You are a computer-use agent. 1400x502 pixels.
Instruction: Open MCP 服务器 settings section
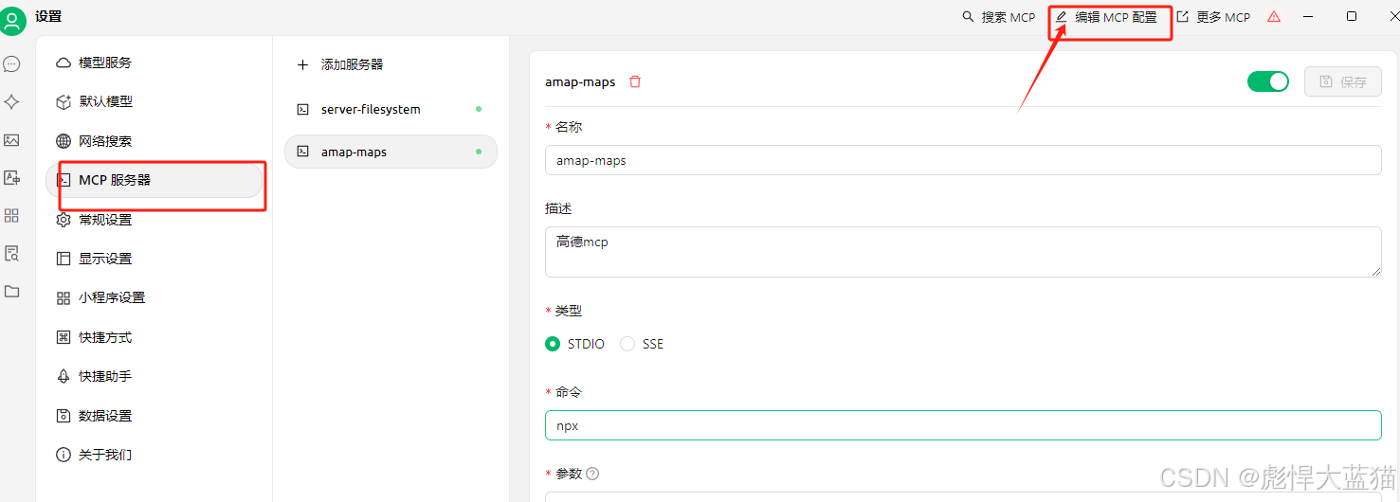click(x=155, y=180)
